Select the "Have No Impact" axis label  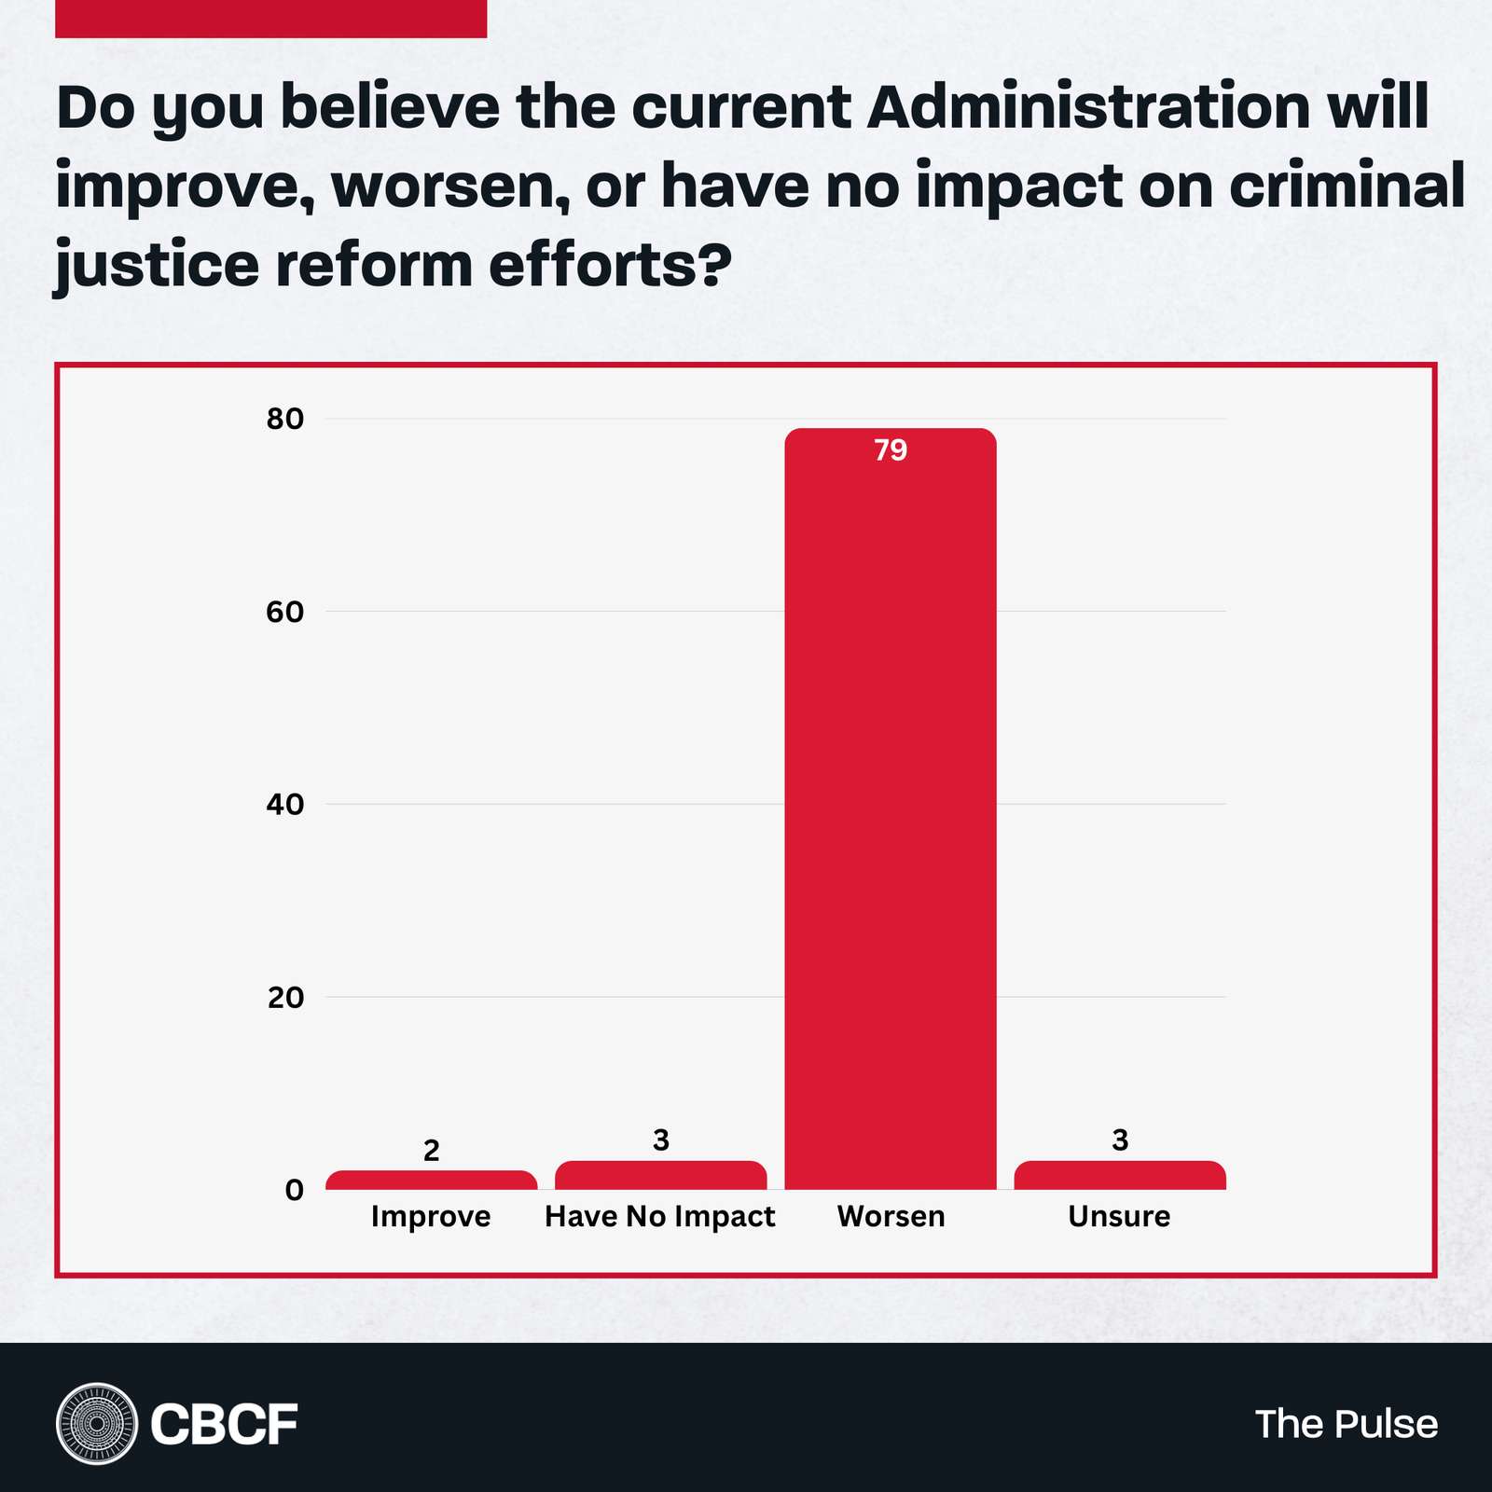coord(660,1217)
